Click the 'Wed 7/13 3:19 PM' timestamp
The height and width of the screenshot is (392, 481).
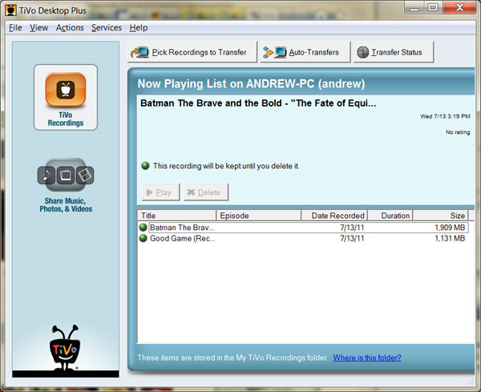pyautogui.click(x=445, y=116)
